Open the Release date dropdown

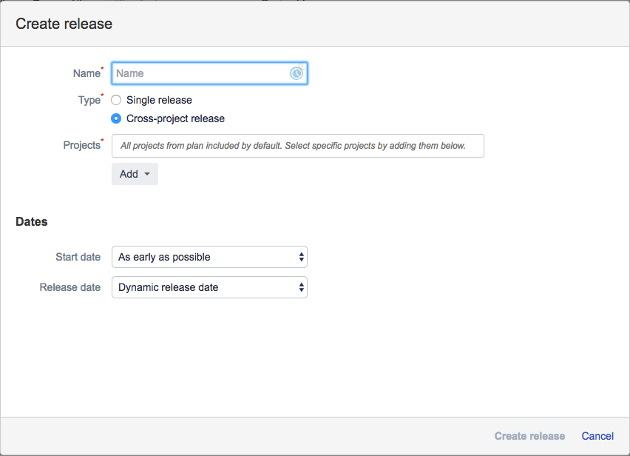coord(209,287)
